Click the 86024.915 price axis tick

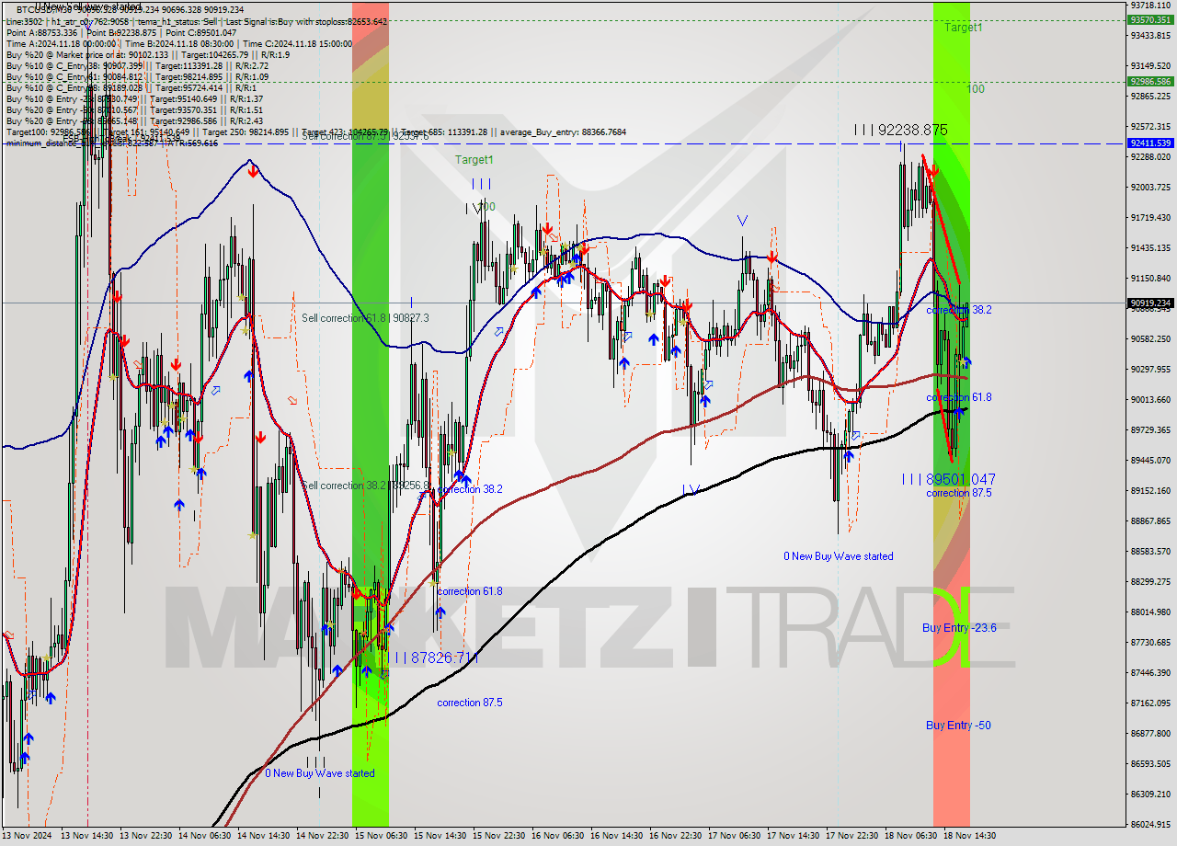point(1150,824)
